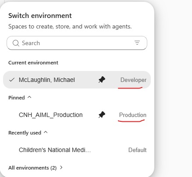Click the magnifying glass search icon

(16, 43)
